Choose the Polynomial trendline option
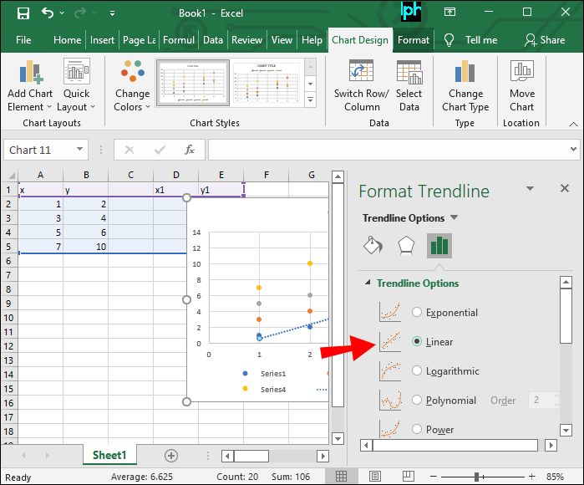Image resolution: width=584 pixels, height=485 pixels. [418, 401]
